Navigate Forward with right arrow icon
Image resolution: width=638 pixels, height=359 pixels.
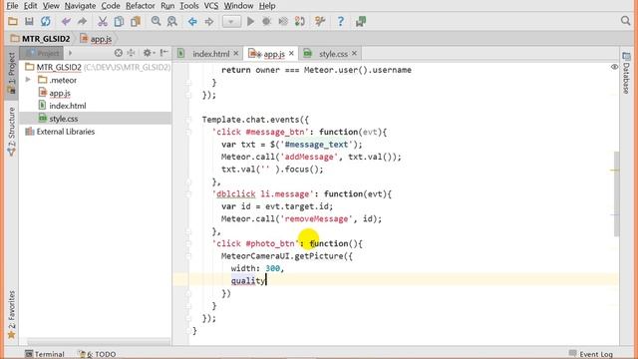[x=209, y=21]
